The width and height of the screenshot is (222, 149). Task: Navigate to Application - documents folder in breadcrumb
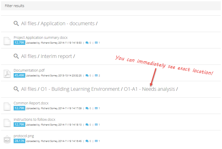(68, 24)
